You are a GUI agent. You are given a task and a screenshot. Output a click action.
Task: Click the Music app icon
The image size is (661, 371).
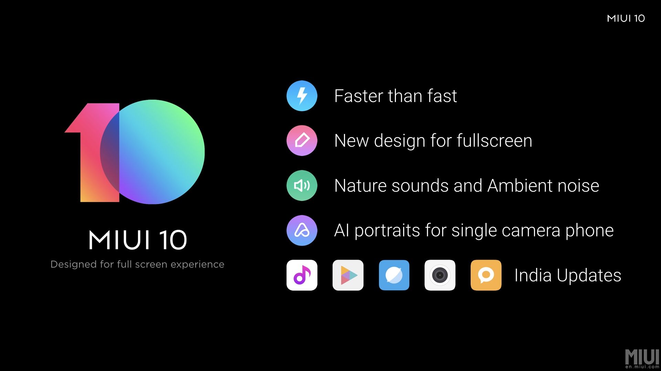click(x=302, y=274)
